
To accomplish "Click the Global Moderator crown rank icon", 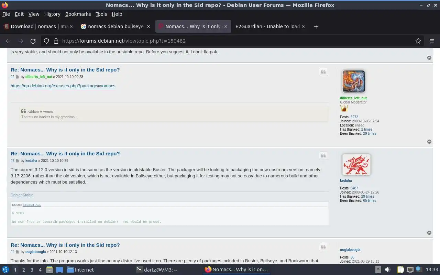I will pos(344,108).
